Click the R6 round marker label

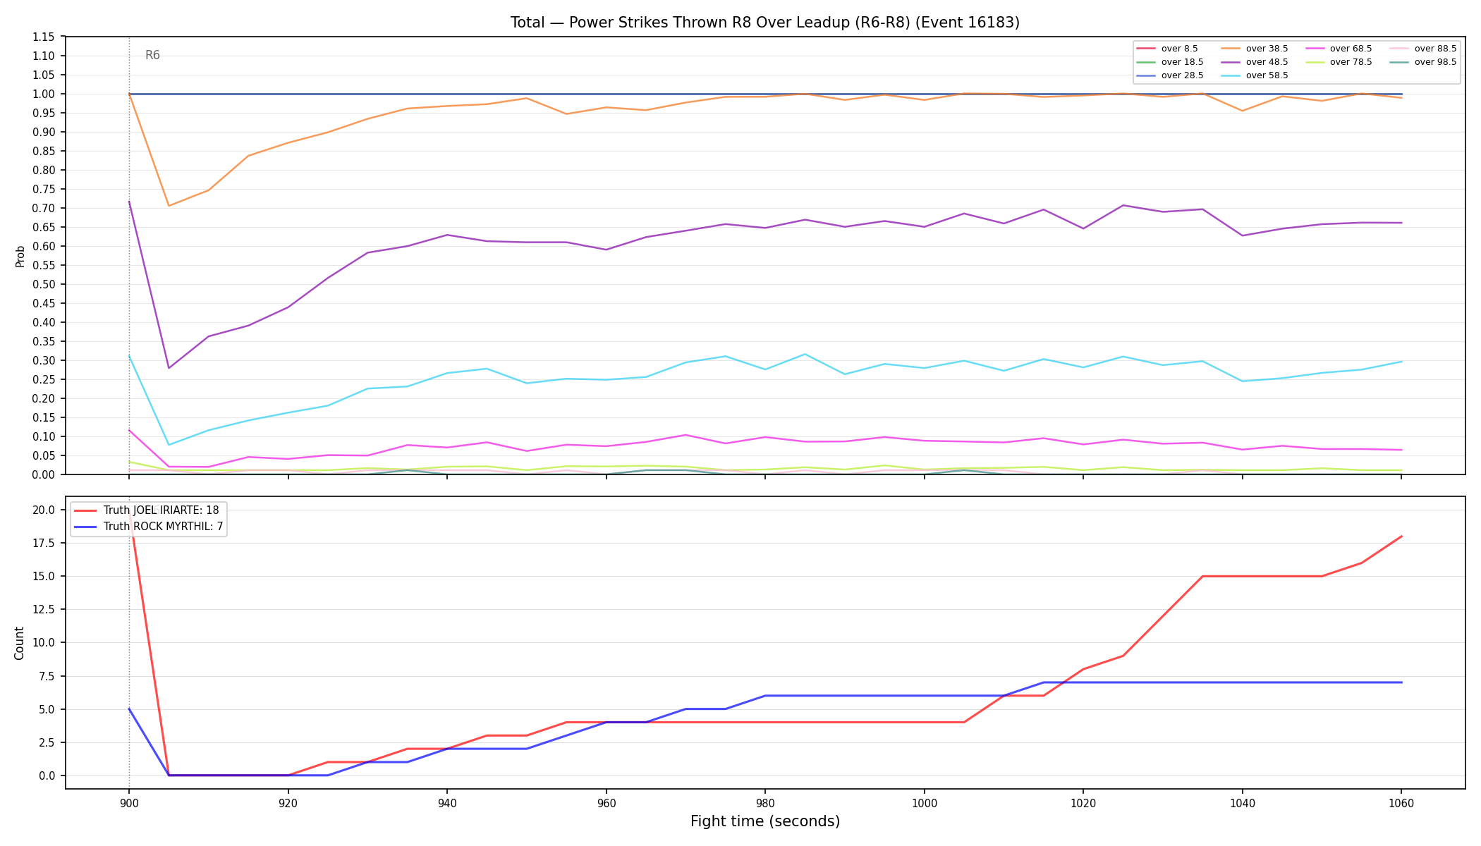click(x=152, y=55)
